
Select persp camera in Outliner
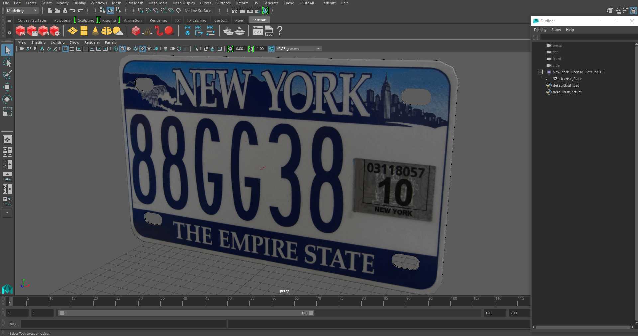click(557, 45)
